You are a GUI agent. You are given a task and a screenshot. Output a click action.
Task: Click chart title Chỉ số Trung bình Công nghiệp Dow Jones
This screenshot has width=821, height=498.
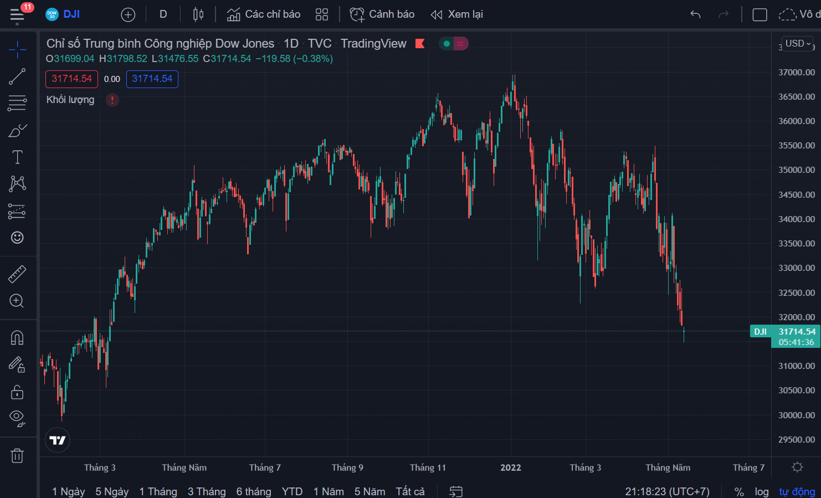pos(160,43)
